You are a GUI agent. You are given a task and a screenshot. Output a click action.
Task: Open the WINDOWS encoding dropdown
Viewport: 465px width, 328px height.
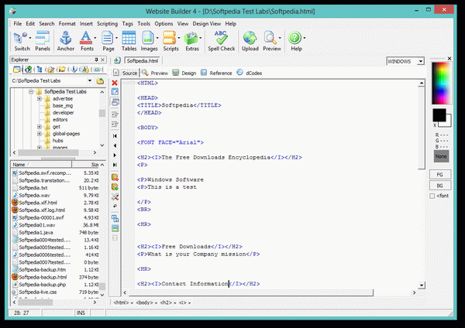tap(419, 60)
